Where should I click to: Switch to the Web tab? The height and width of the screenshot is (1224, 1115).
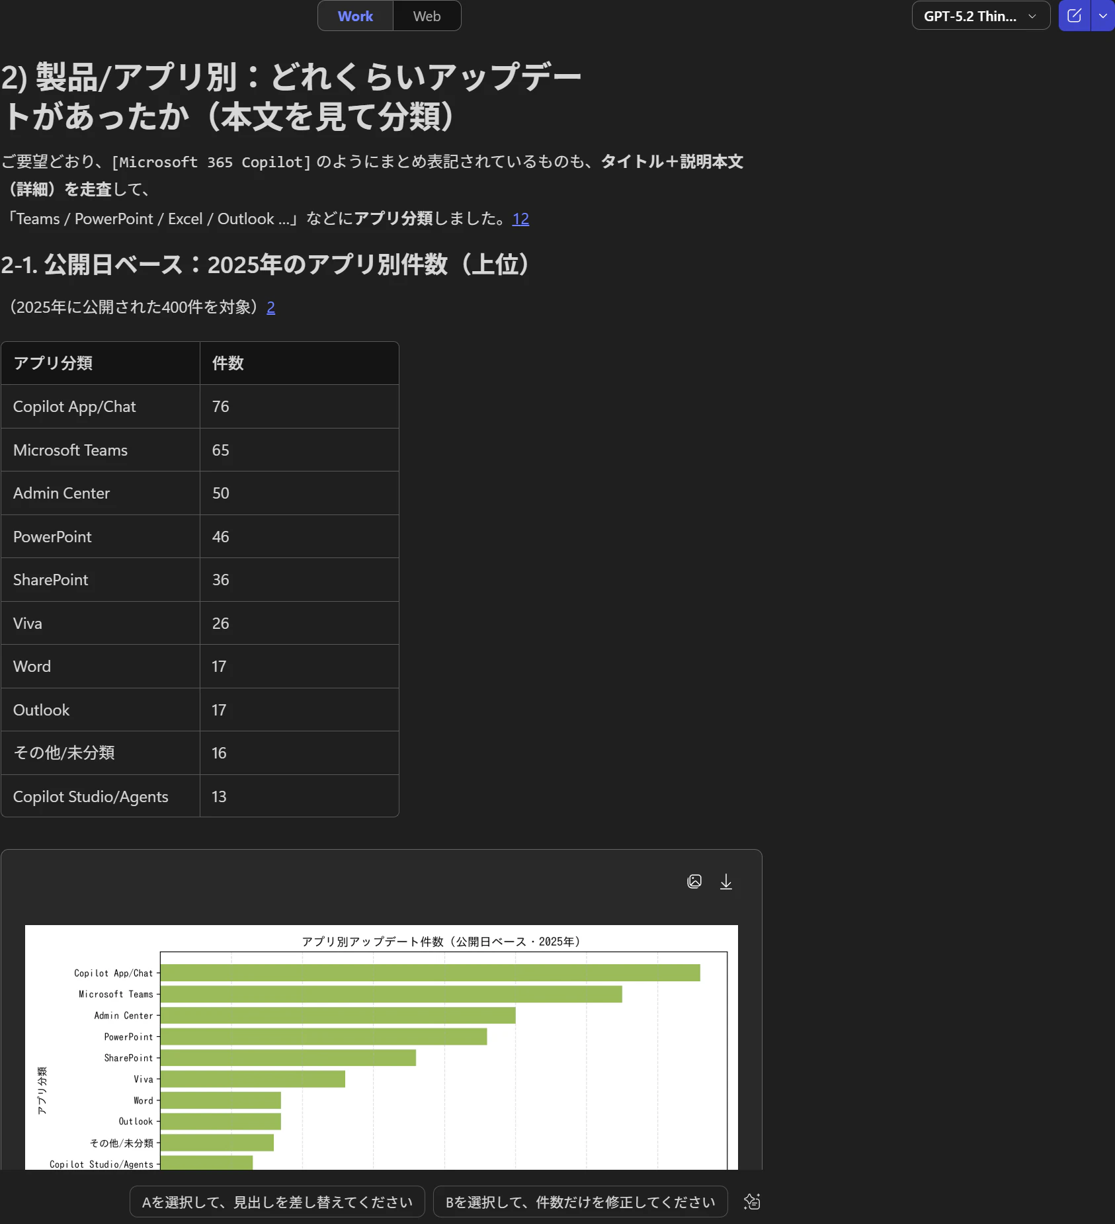pyautogui.click(x=427, y=16)
